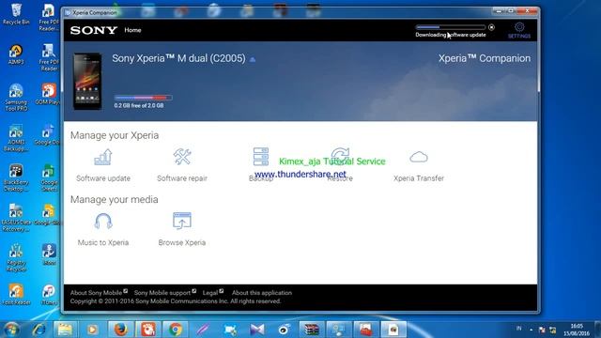Open the network tray icon
Image resolution: width=601 pixels, height=338 pixels.
[x=553, y=330]
